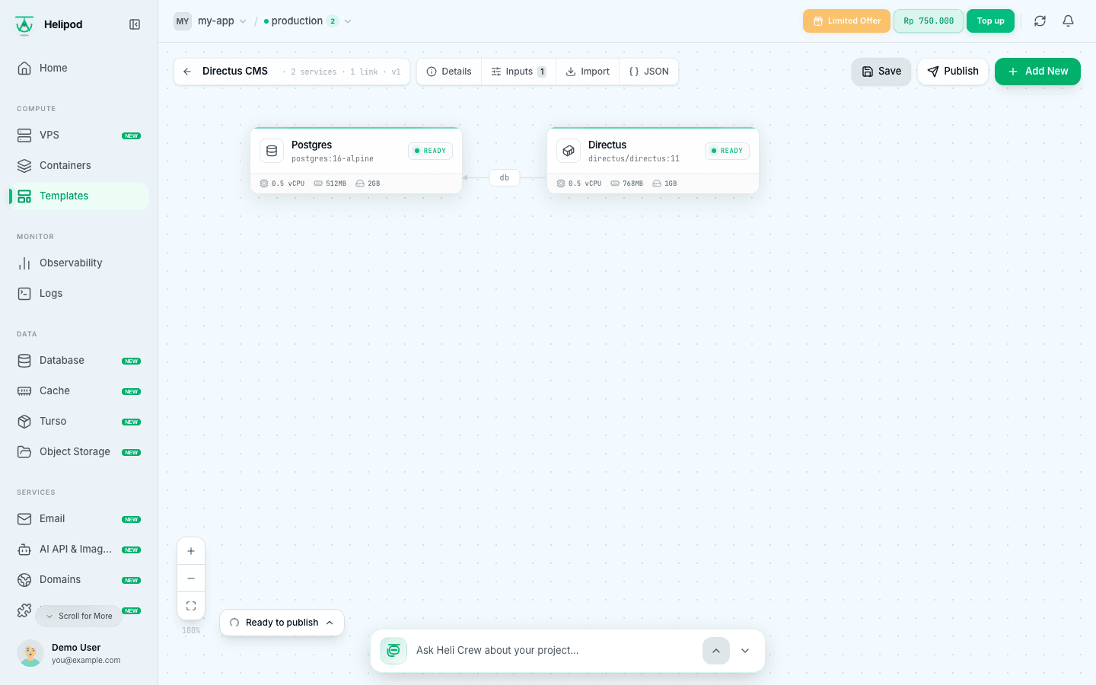Click the Limited Offer badge
This screenshot has height=685, width=1096.
click(x=846, y=21)
